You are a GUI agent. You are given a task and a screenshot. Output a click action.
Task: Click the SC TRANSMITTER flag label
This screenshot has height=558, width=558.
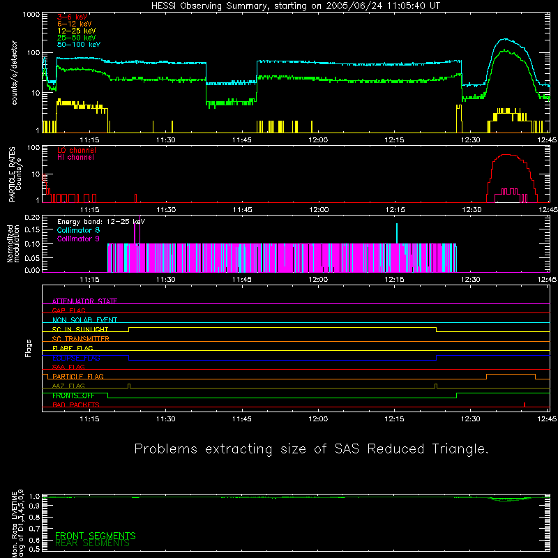(x=81, y=338)
